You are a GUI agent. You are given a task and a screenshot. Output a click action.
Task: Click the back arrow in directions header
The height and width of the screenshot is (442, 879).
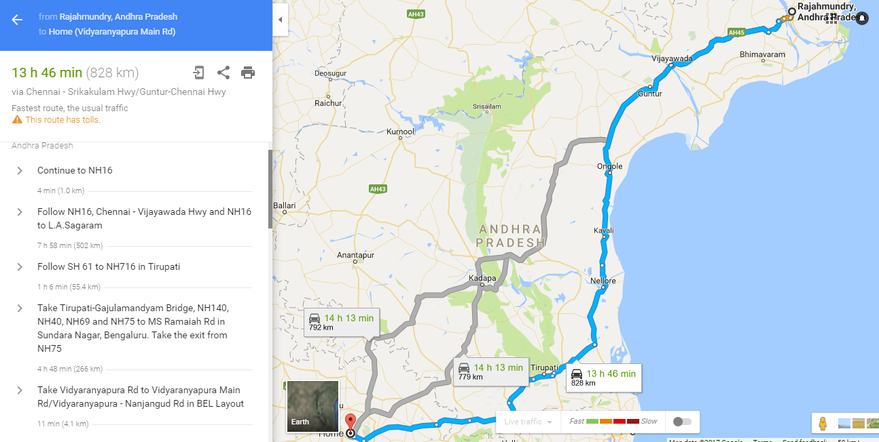tap(17, 20)
